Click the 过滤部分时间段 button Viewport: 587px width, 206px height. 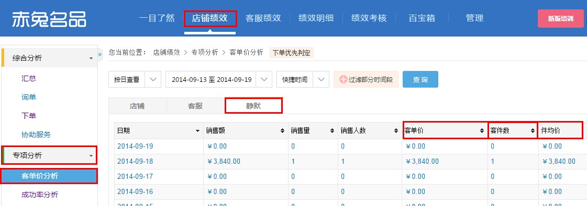[366, 79]
